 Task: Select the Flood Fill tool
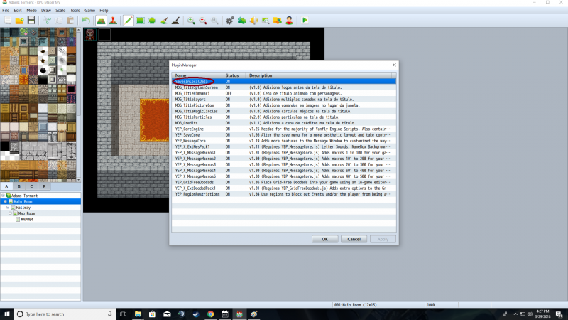pyautogui.click(x=164, y=21)
